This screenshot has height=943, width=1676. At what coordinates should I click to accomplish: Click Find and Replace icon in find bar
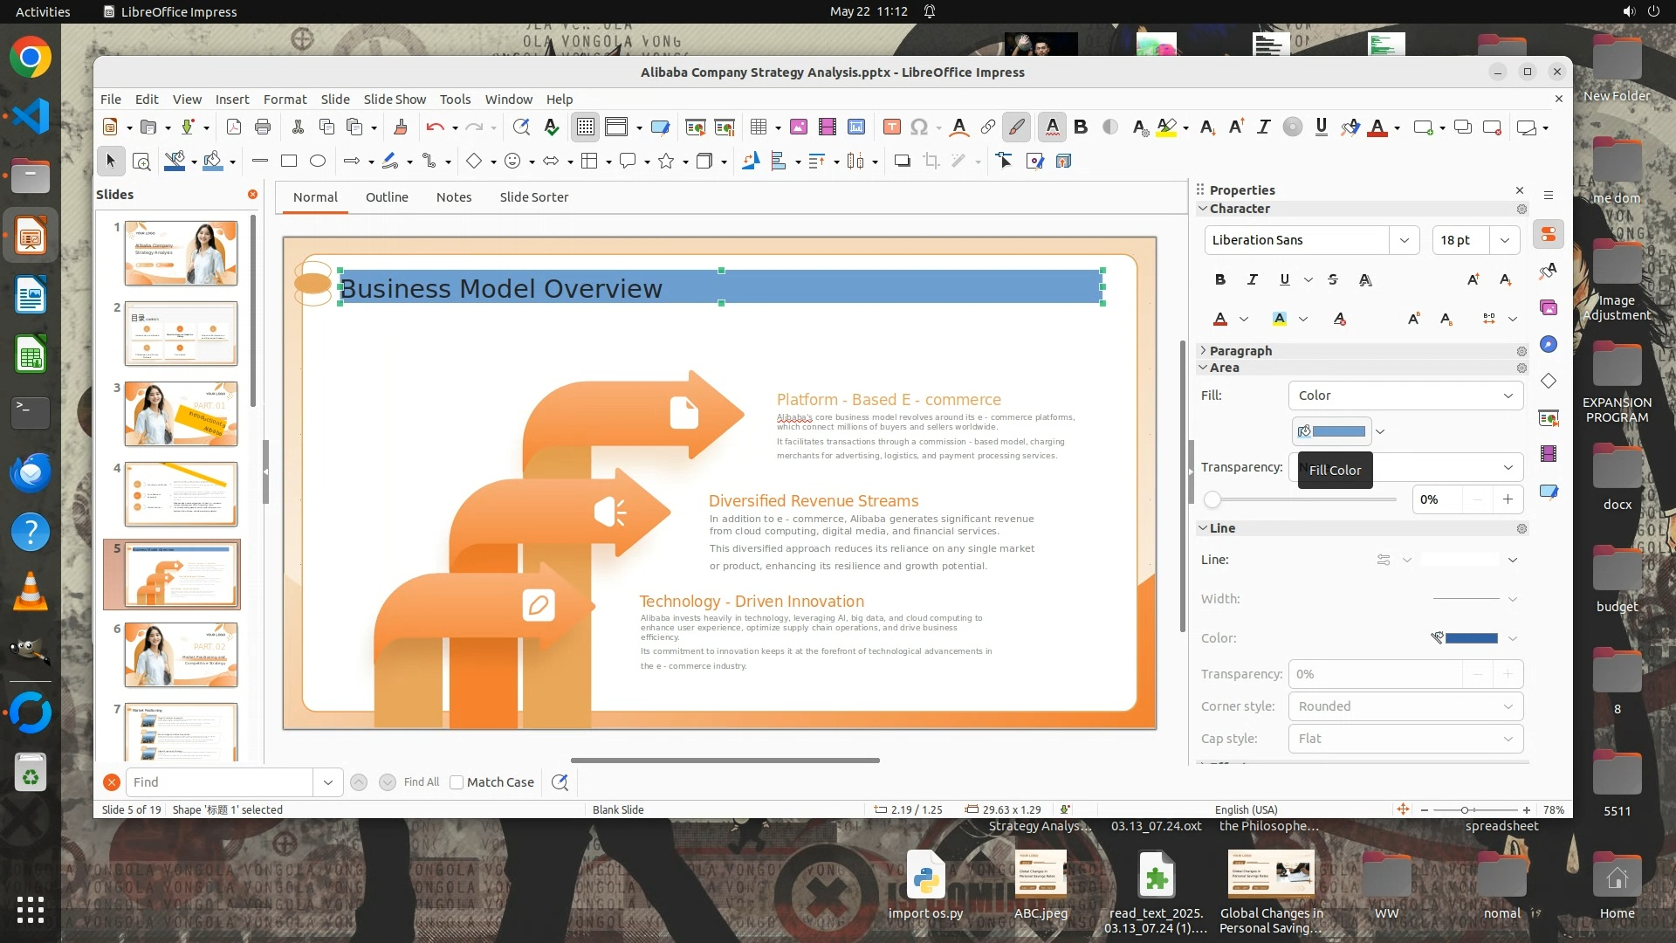560,782
